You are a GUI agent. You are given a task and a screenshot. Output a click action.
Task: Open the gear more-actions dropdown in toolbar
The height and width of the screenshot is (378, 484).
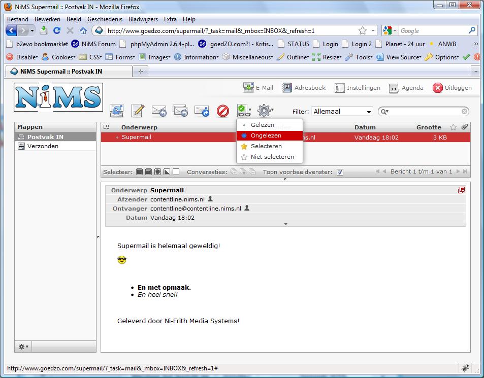(x=265, y=111)
